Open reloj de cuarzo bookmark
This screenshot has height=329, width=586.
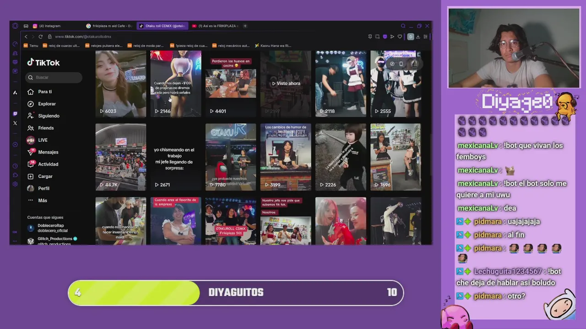61,46
